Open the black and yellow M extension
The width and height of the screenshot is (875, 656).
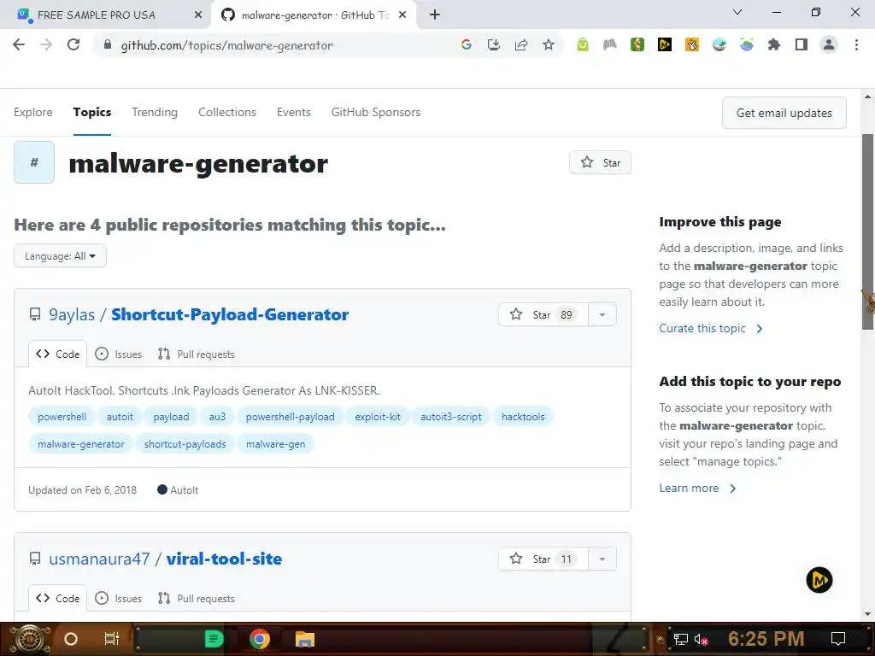tap(665, 44)
